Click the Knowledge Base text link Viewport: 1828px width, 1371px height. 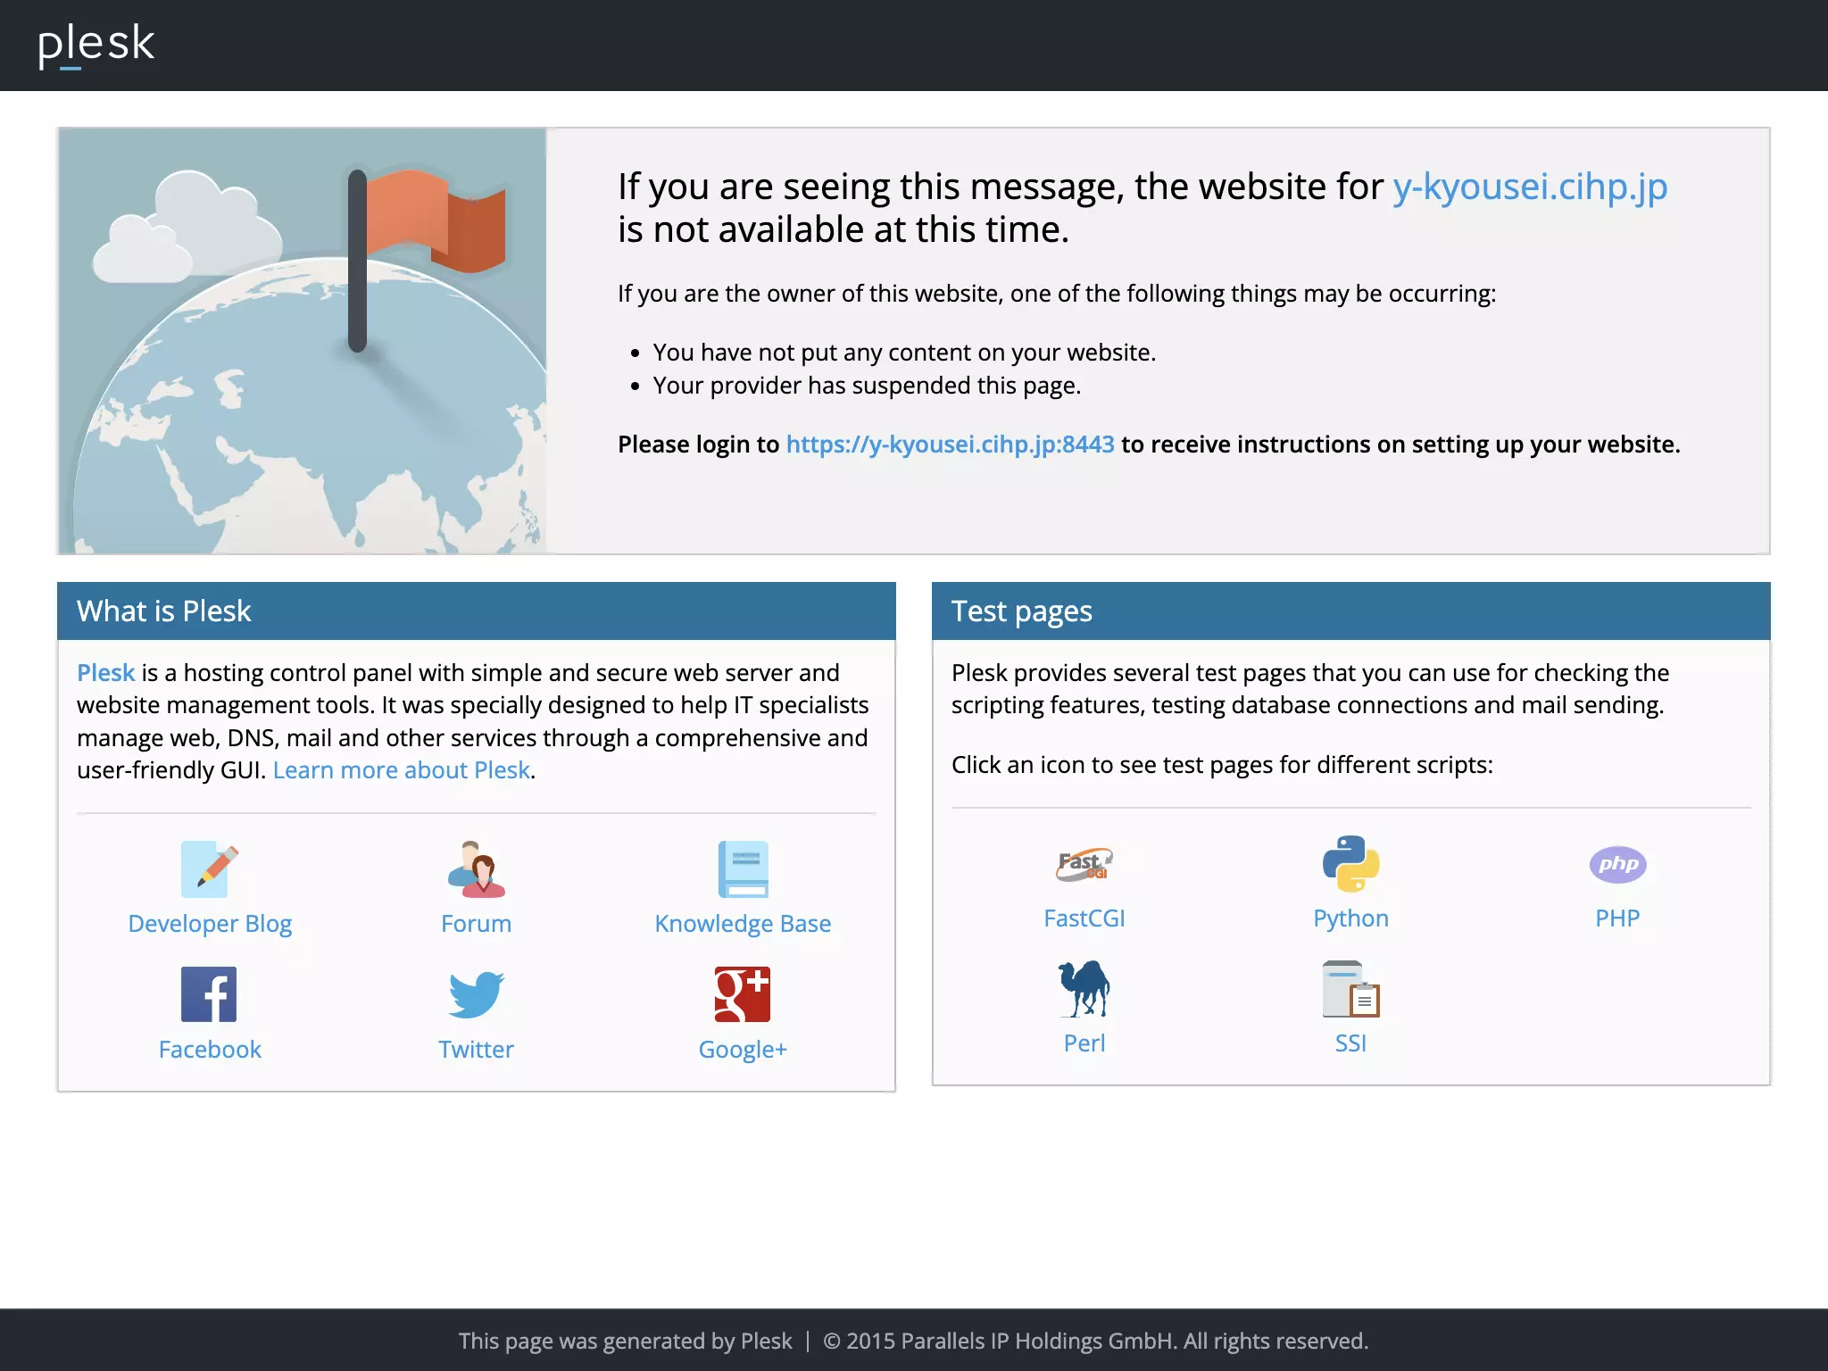click(x=743, y=924)
